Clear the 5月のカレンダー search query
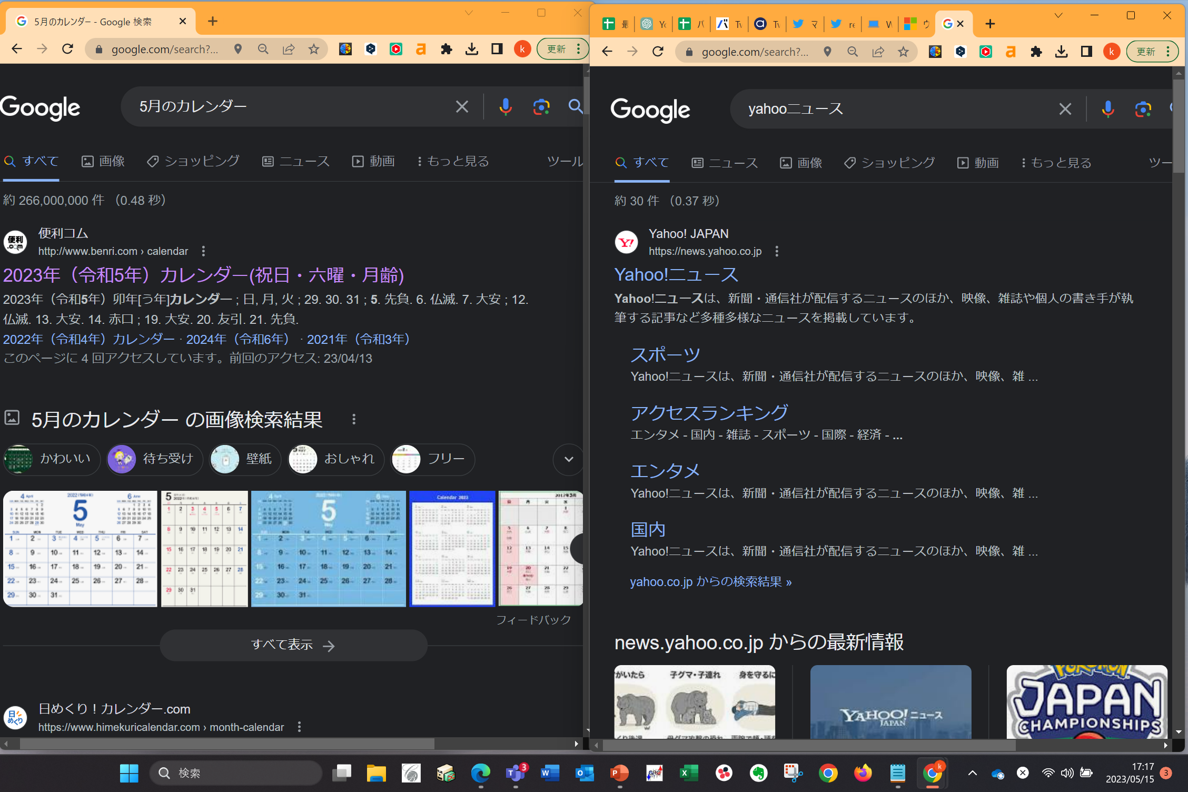This screenshot has width=1188, height=792. pos(462,107)
